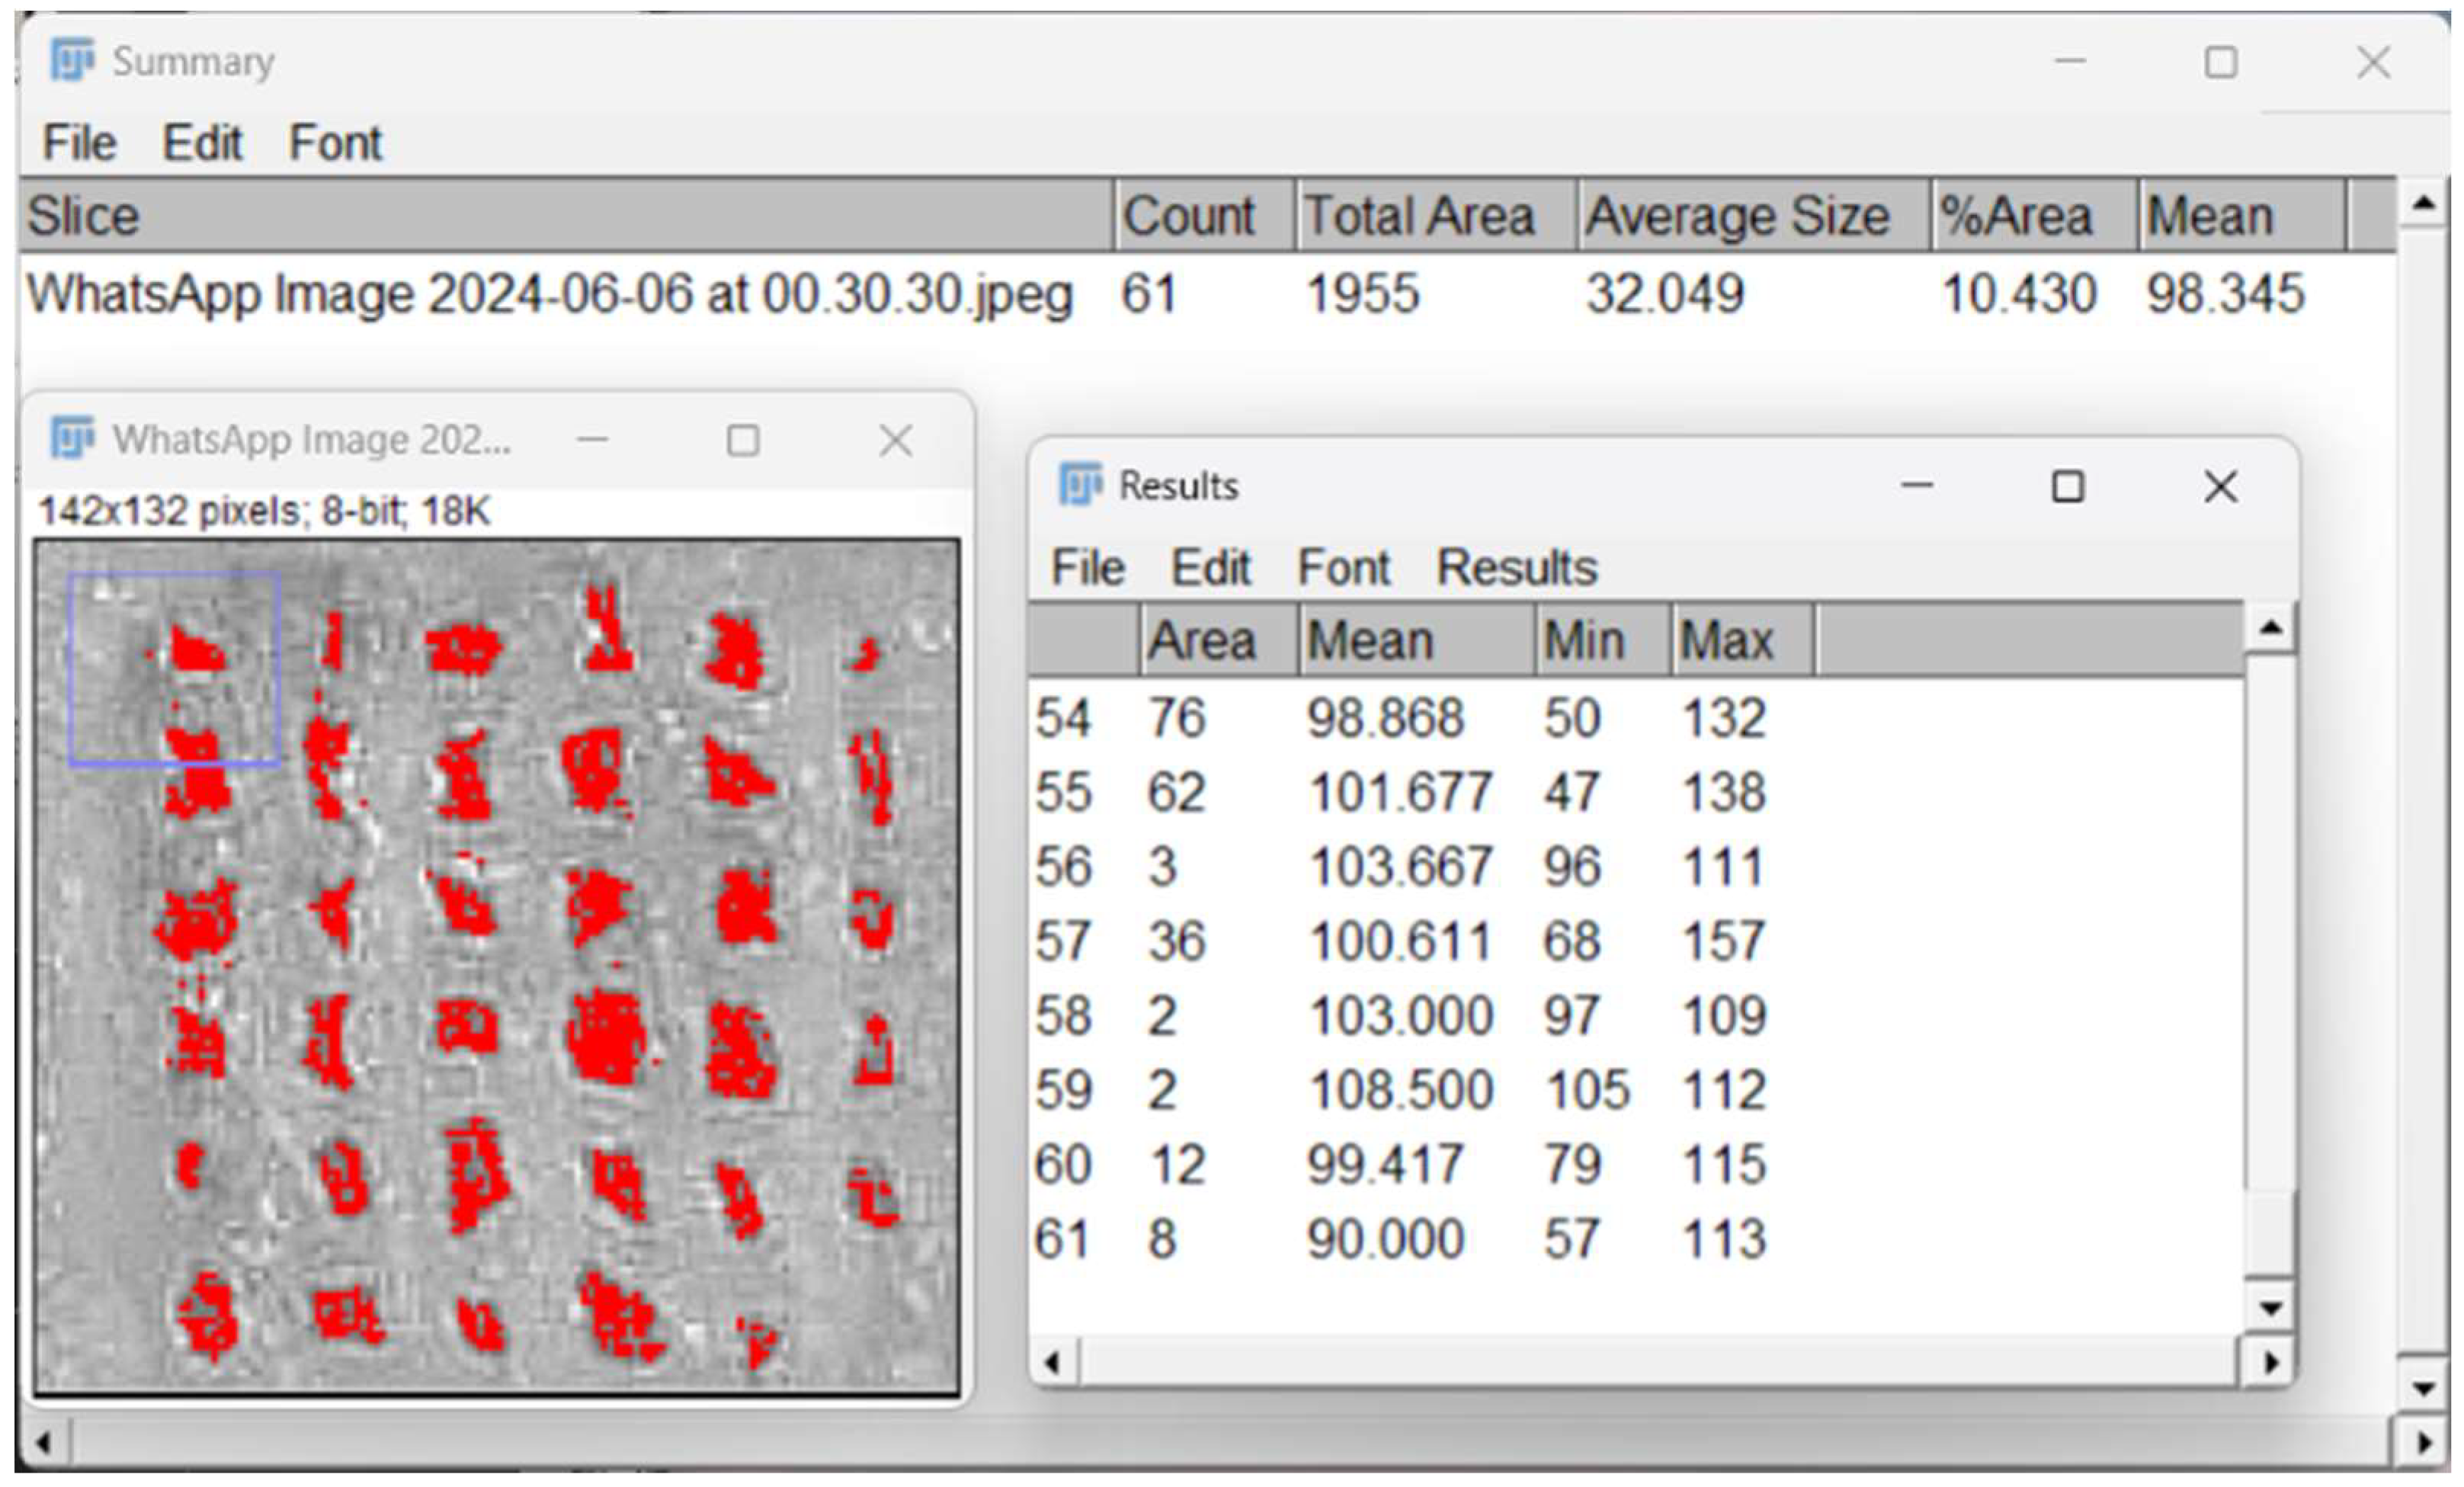
Task: Open File menu in Summary window
Action: [79, 143]
